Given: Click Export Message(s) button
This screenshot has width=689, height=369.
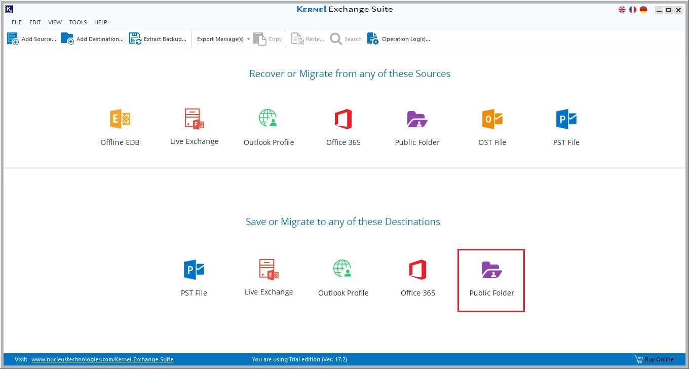Looking at the screenshot, I should [x=220, y=39].
